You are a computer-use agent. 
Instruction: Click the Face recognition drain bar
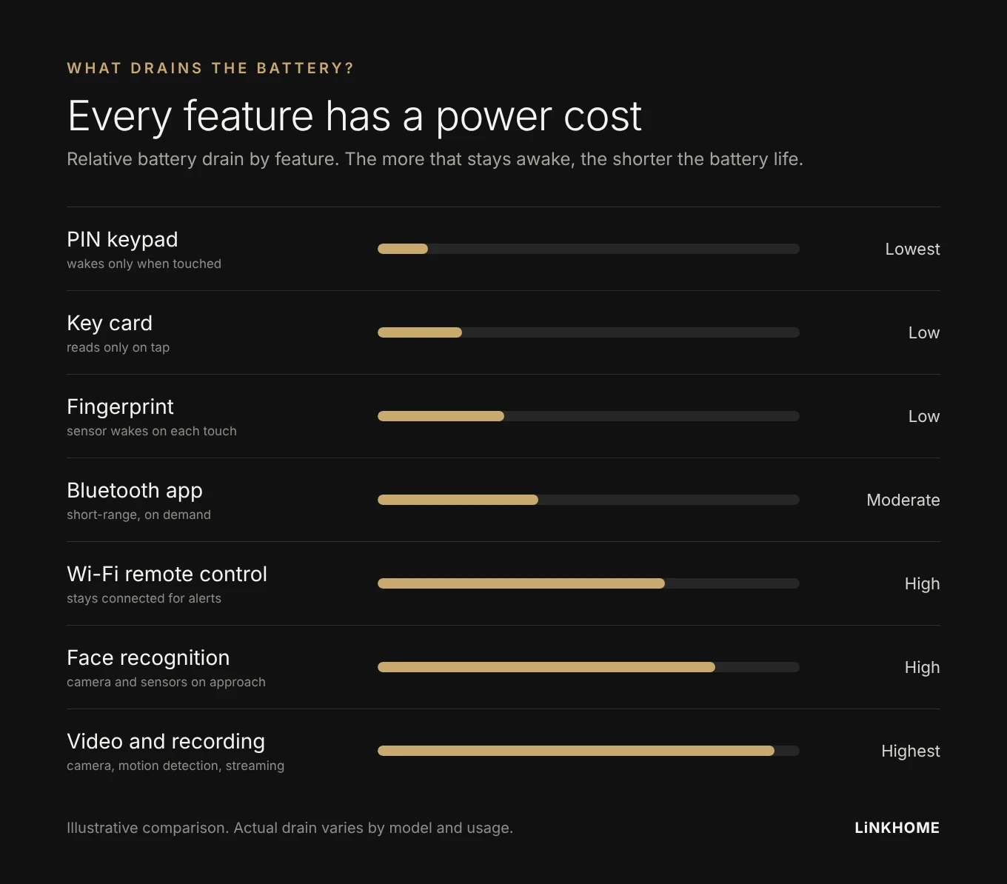(x=589, y=667)
